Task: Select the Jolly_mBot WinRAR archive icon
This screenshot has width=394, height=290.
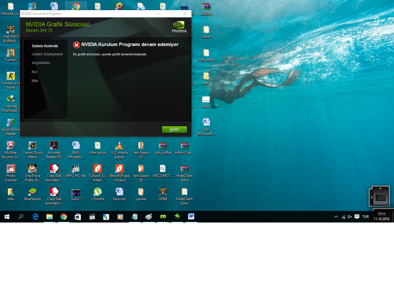Action: tap(163, 148)
